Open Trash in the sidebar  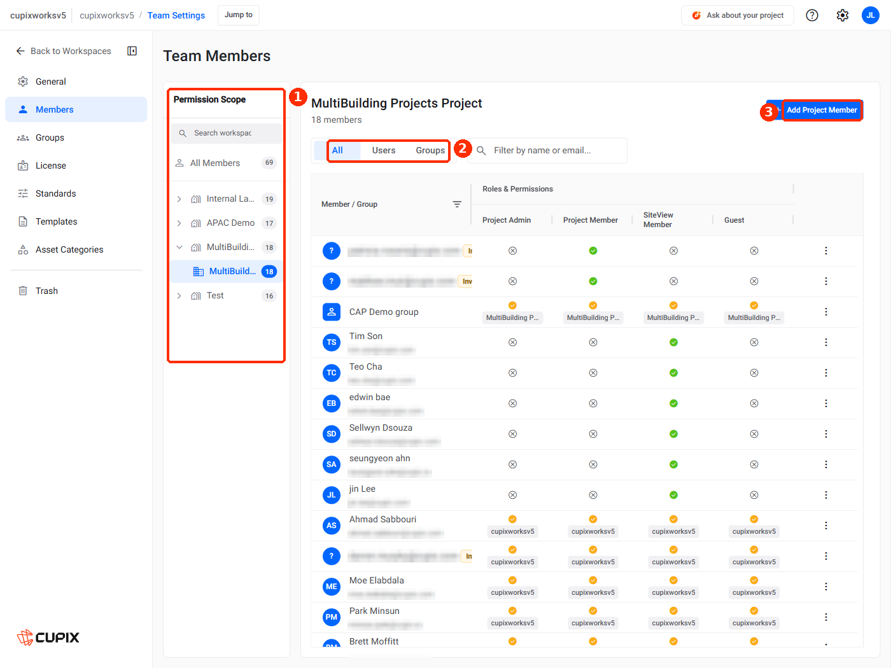coord(76,291)
